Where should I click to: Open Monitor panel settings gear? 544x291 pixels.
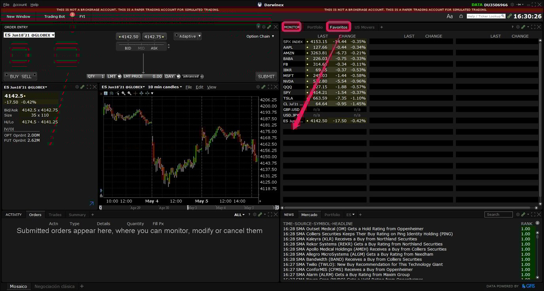[518, 27]
